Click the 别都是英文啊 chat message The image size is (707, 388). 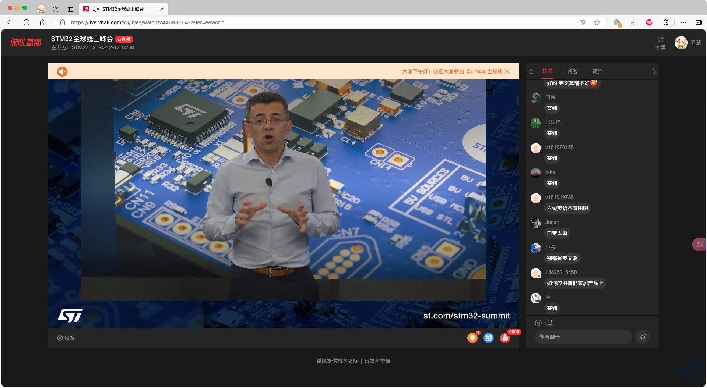(x=562, y=258)
